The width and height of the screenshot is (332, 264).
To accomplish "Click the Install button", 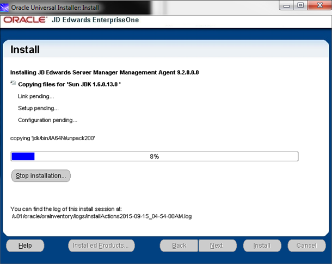I will [x=262, y=246].
